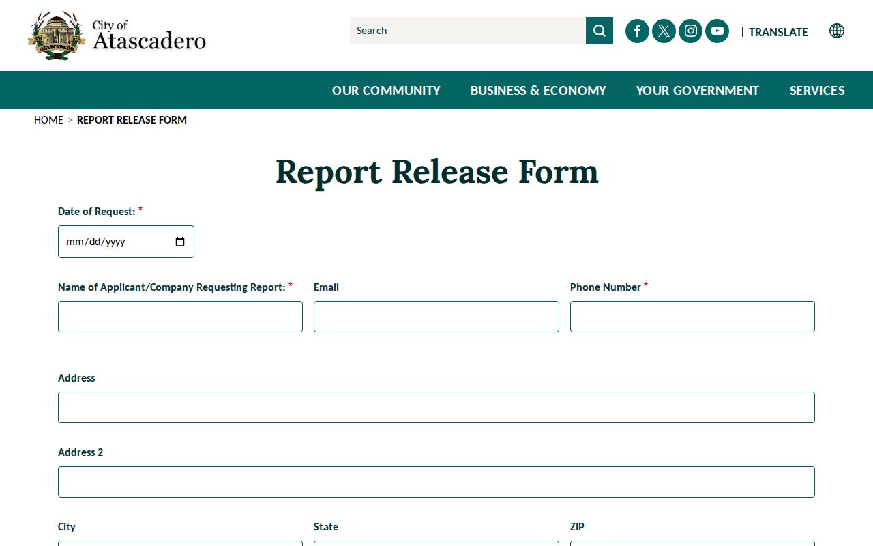Click the Date of Request field
This screenshot has height=546, width=873.
(126, 242)
